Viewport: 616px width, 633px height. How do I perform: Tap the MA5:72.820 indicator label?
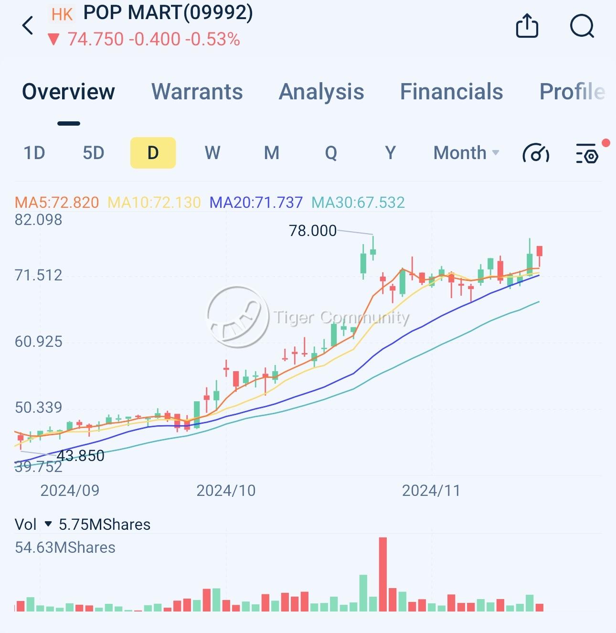click(x=57, y=203)
